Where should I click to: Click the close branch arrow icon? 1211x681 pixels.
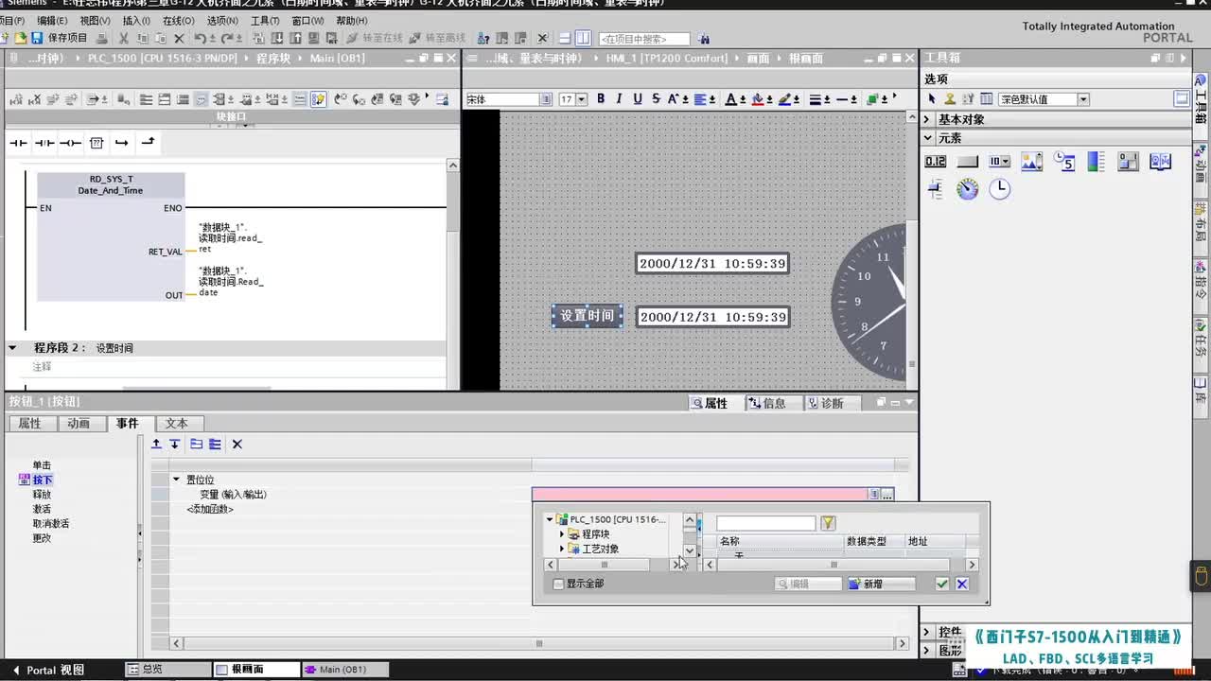pyautogui.click(x=148, y=142)
